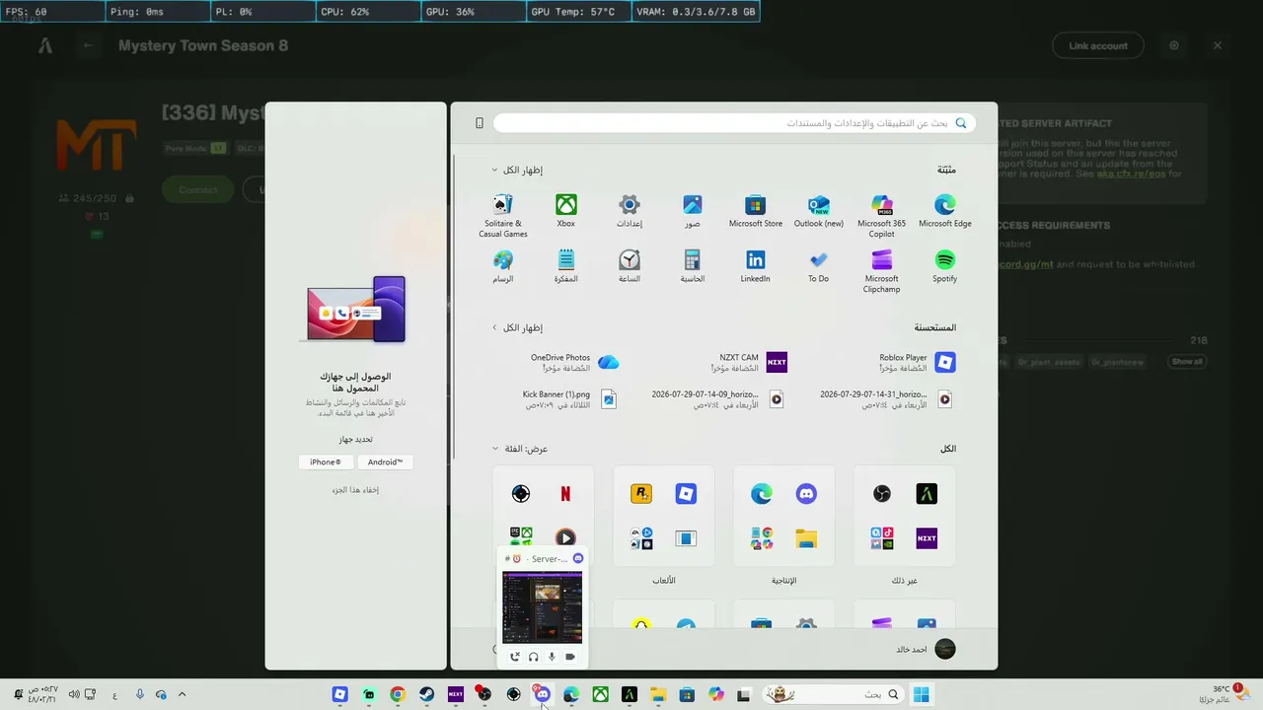Open recommended Roblox Player
The height and width of the screenshot is (710, 1263).
916,363
